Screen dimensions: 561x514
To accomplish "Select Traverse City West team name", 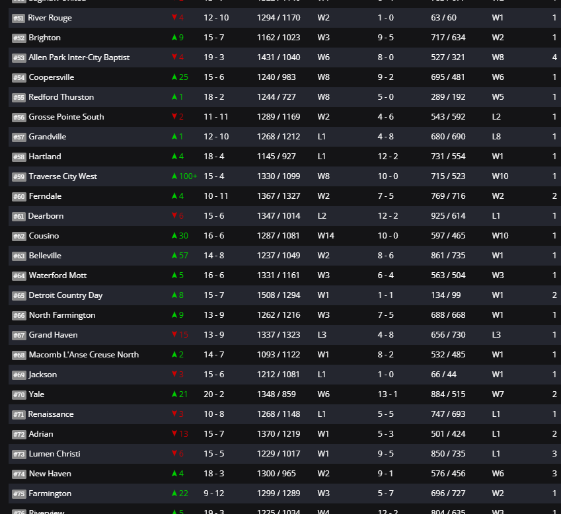I will tap(63, 176).
